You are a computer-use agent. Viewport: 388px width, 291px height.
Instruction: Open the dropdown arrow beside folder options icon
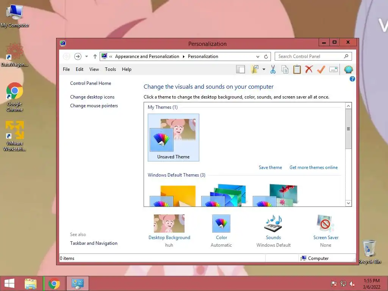(x=264, y=70)
